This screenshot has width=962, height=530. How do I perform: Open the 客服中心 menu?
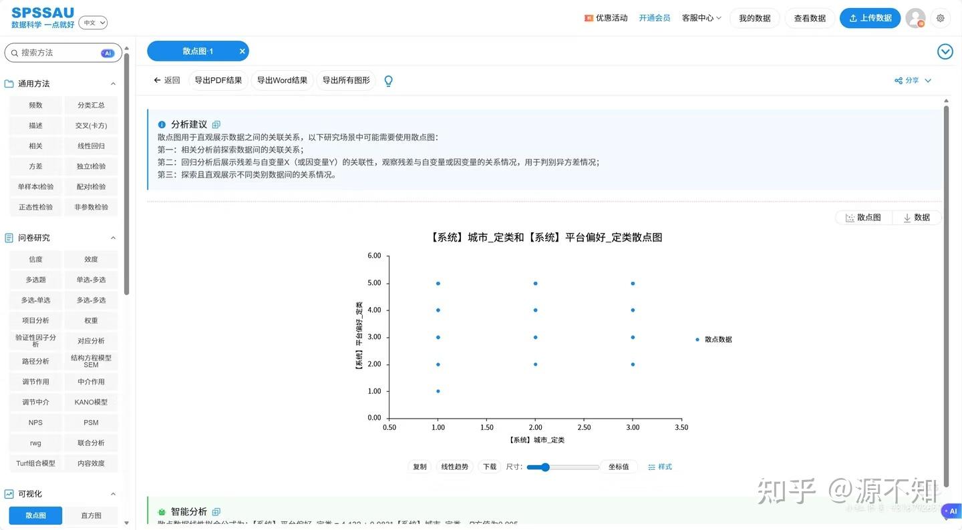(x=701, y=18)
